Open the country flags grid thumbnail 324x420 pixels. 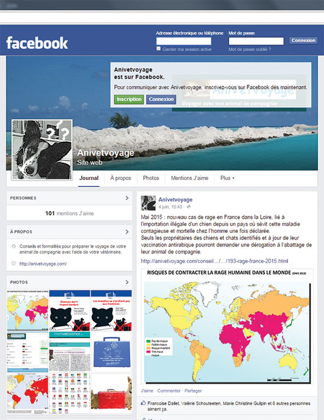click(70, 394)
